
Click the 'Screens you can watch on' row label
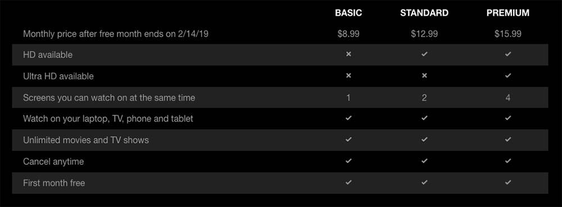109,97
